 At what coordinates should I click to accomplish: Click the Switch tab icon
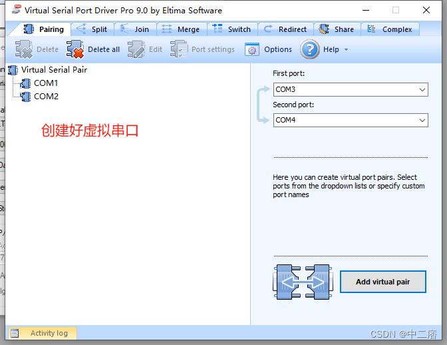(218, 29)
